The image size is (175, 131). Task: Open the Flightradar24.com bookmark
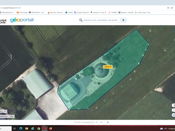pos(7,12)
